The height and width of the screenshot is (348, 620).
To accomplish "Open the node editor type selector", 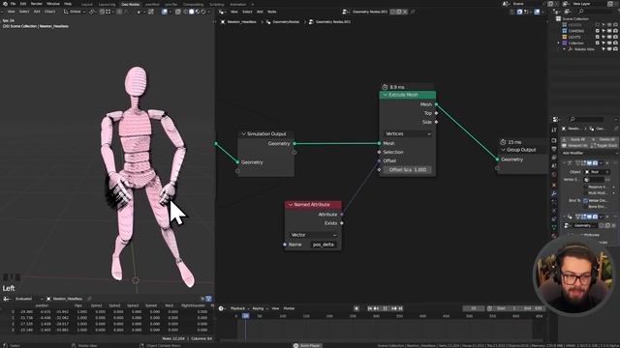I will pyautogui.click(x=223, y=12).
